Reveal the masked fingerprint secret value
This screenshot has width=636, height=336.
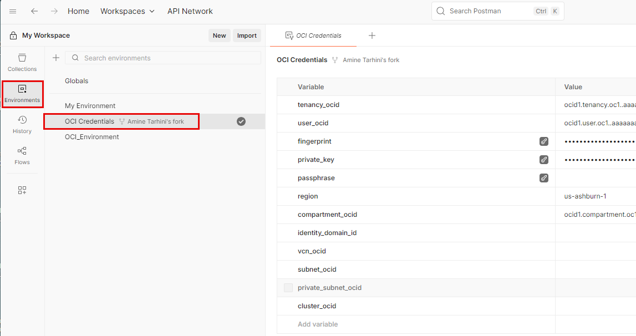click(544, 141)
